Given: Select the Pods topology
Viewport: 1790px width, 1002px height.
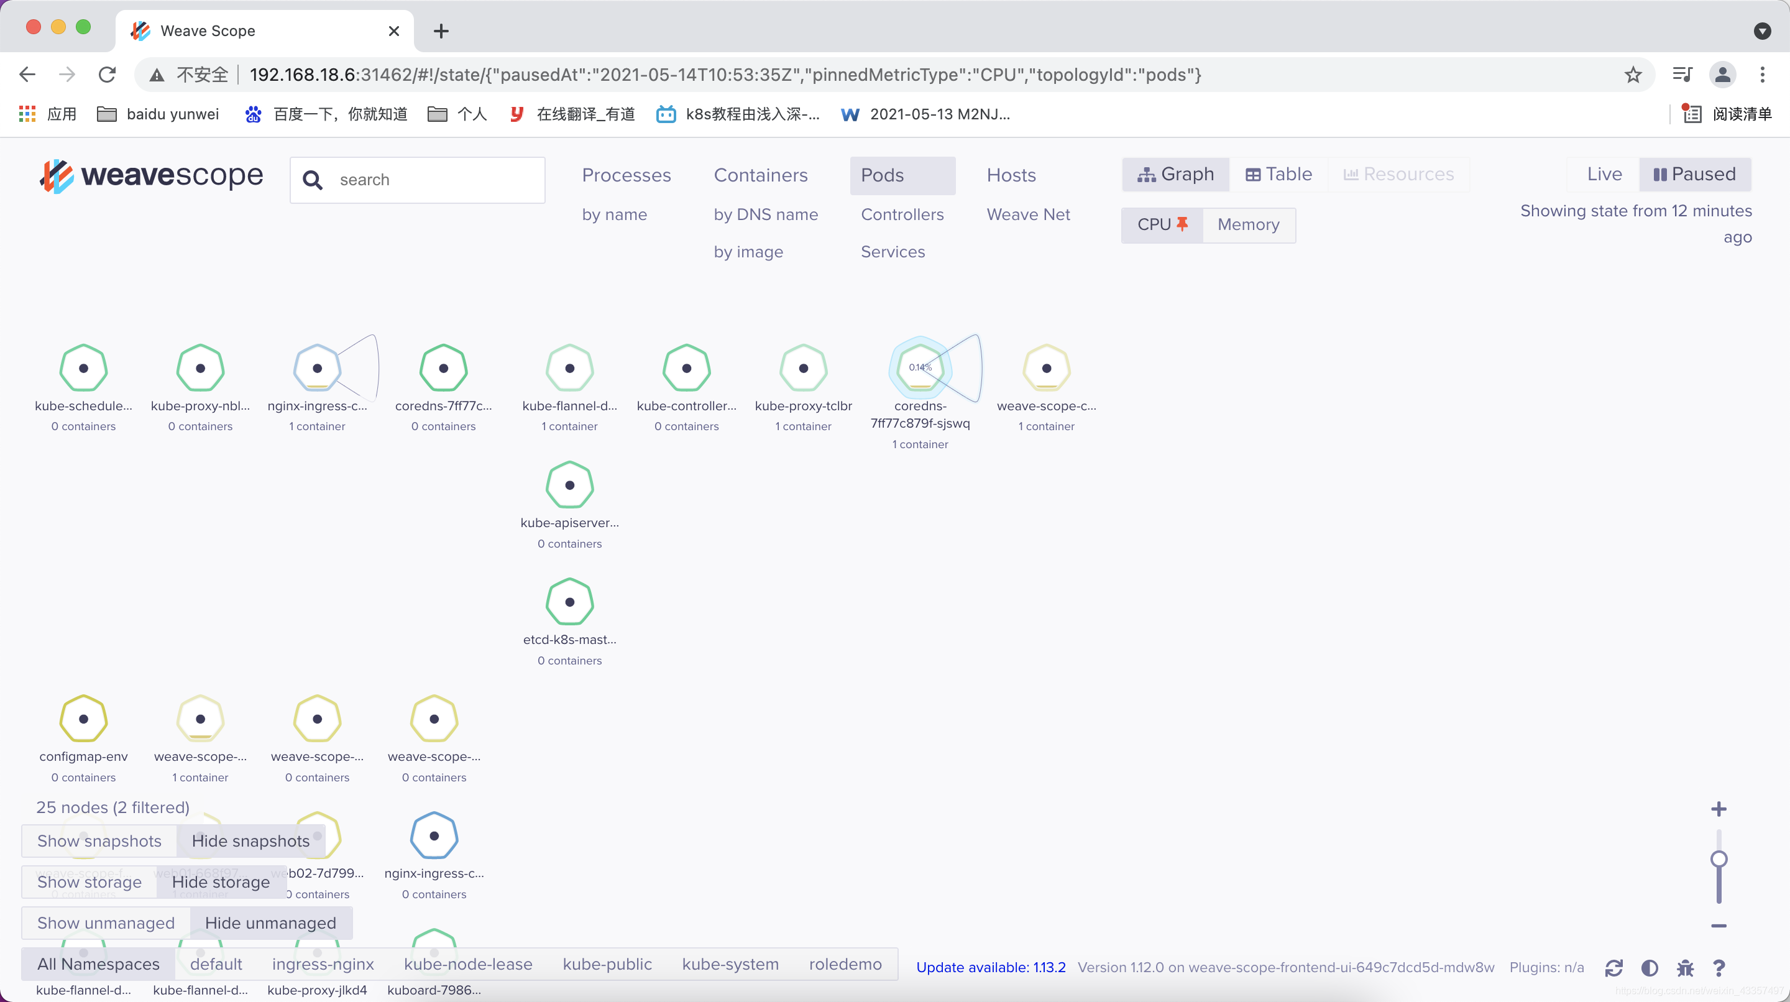Looking at the screenshot, I should pos(902,175).
